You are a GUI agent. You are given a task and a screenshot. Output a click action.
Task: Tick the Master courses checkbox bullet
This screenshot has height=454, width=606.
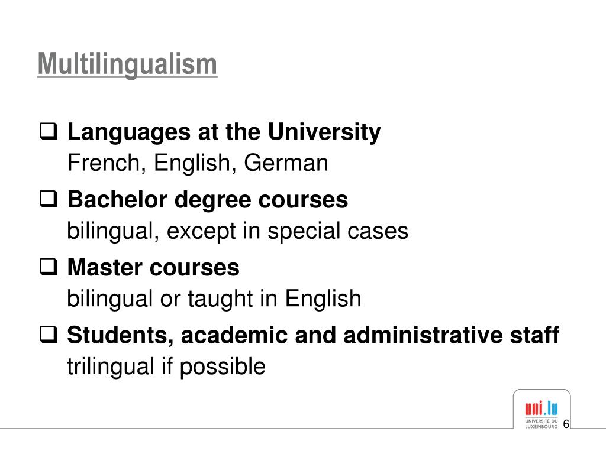[x=49, y=267]
